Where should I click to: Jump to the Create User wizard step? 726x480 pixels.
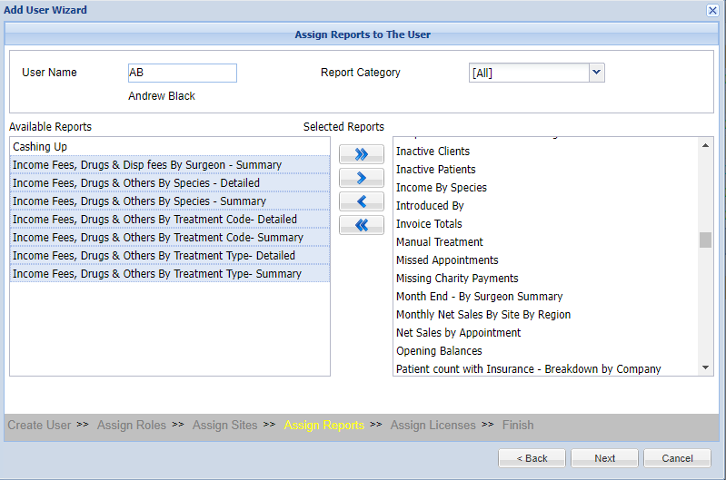[40, 425]
